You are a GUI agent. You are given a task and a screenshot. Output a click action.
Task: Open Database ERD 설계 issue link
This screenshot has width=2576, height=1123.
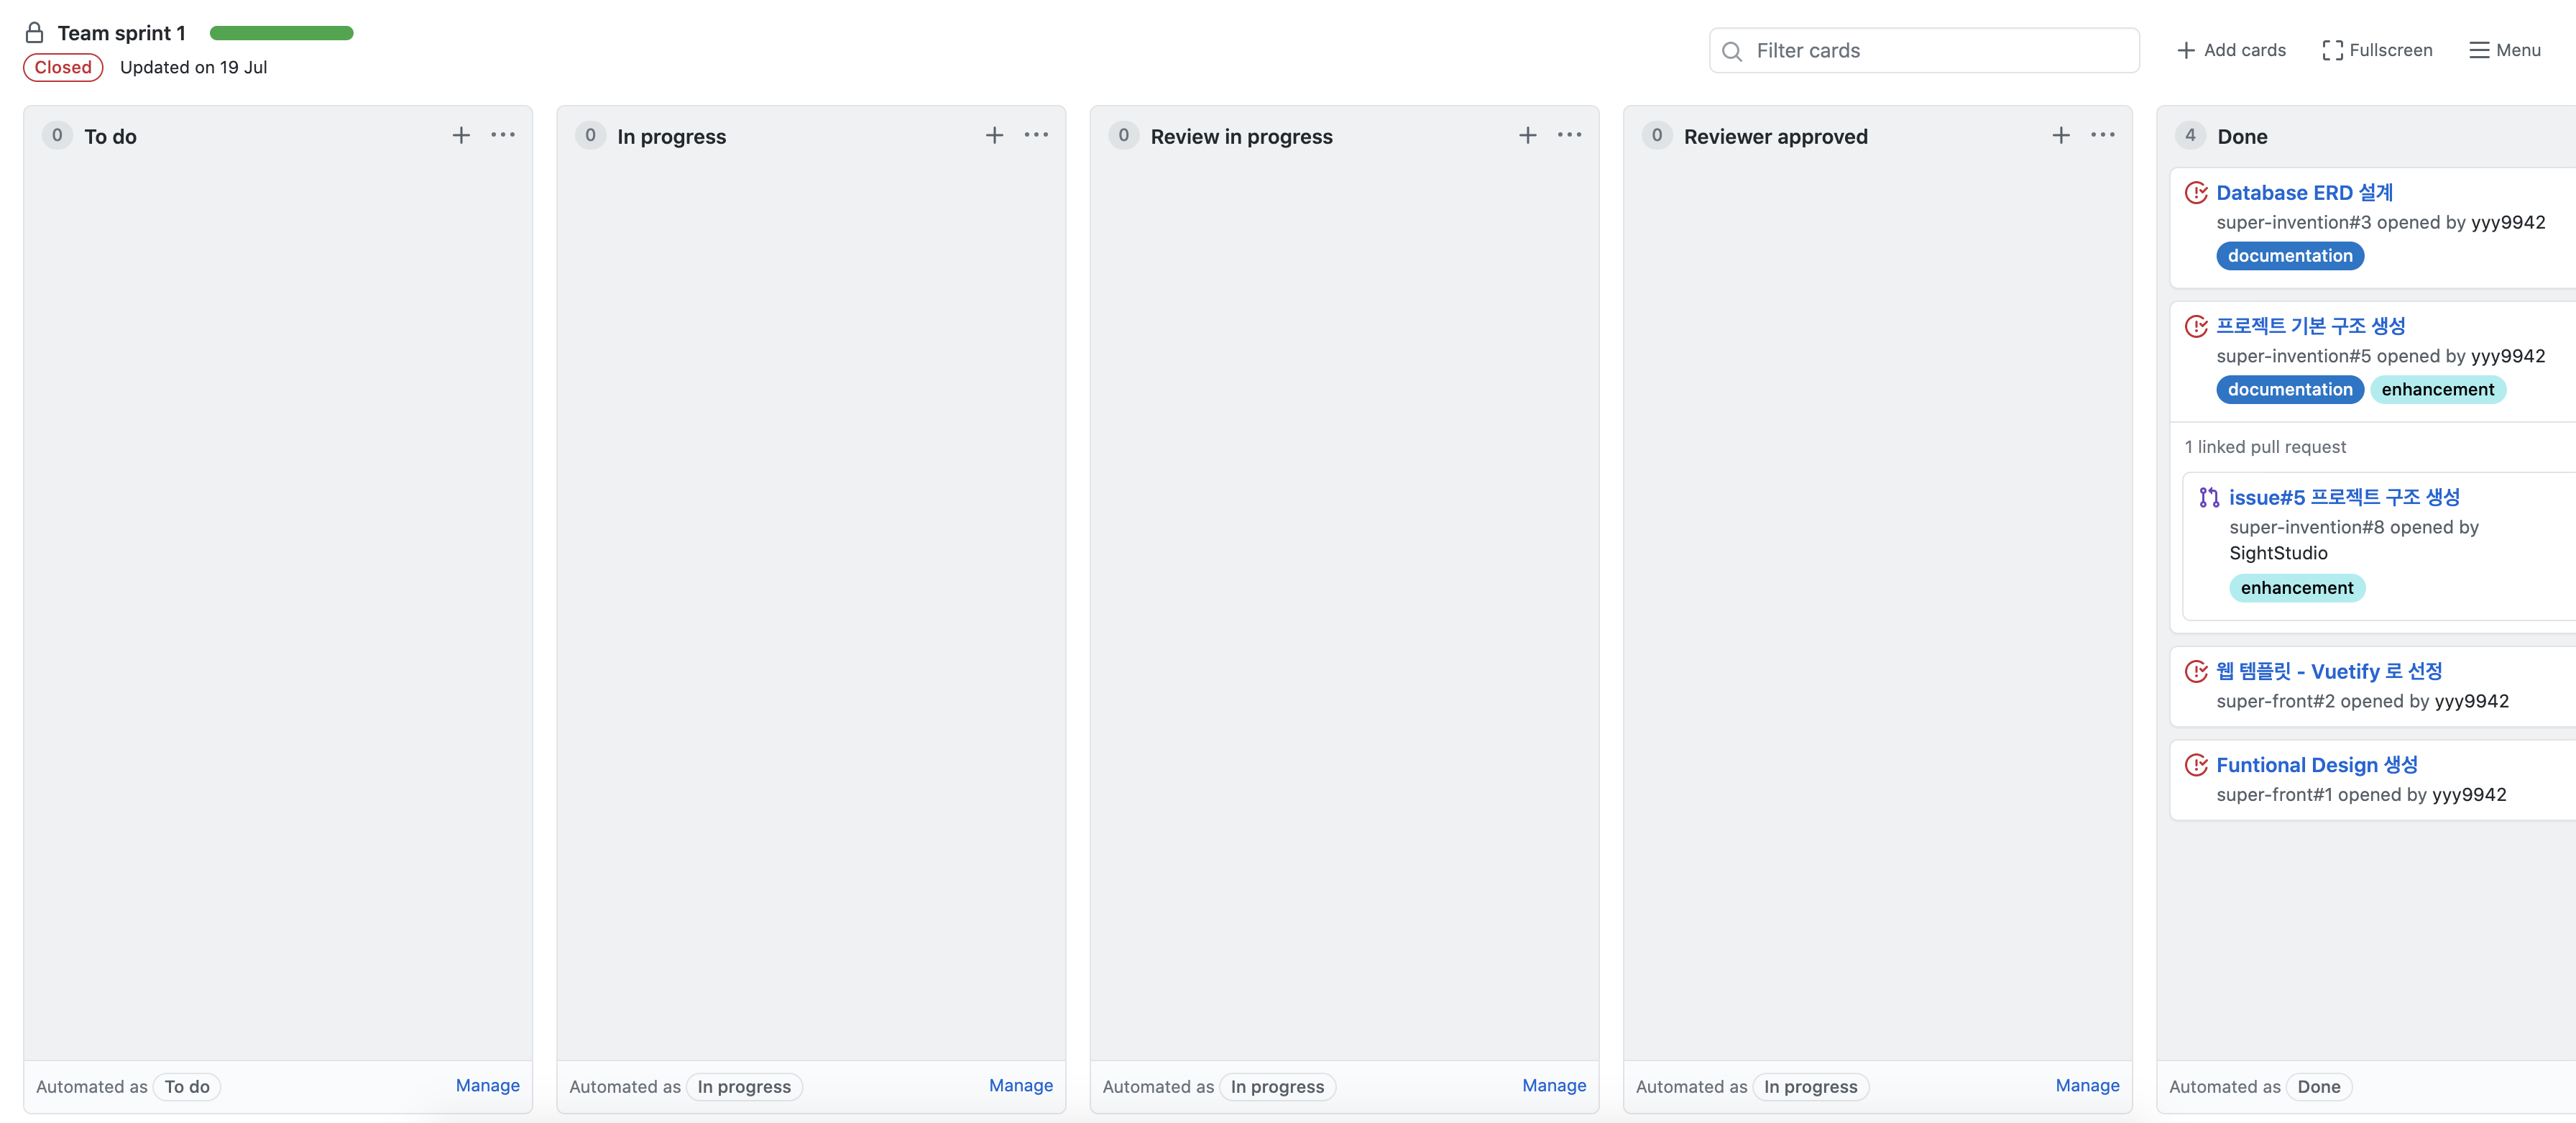[x=2304, y=193]
